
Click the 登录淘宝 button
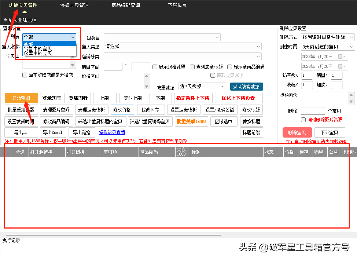[52, 98]
